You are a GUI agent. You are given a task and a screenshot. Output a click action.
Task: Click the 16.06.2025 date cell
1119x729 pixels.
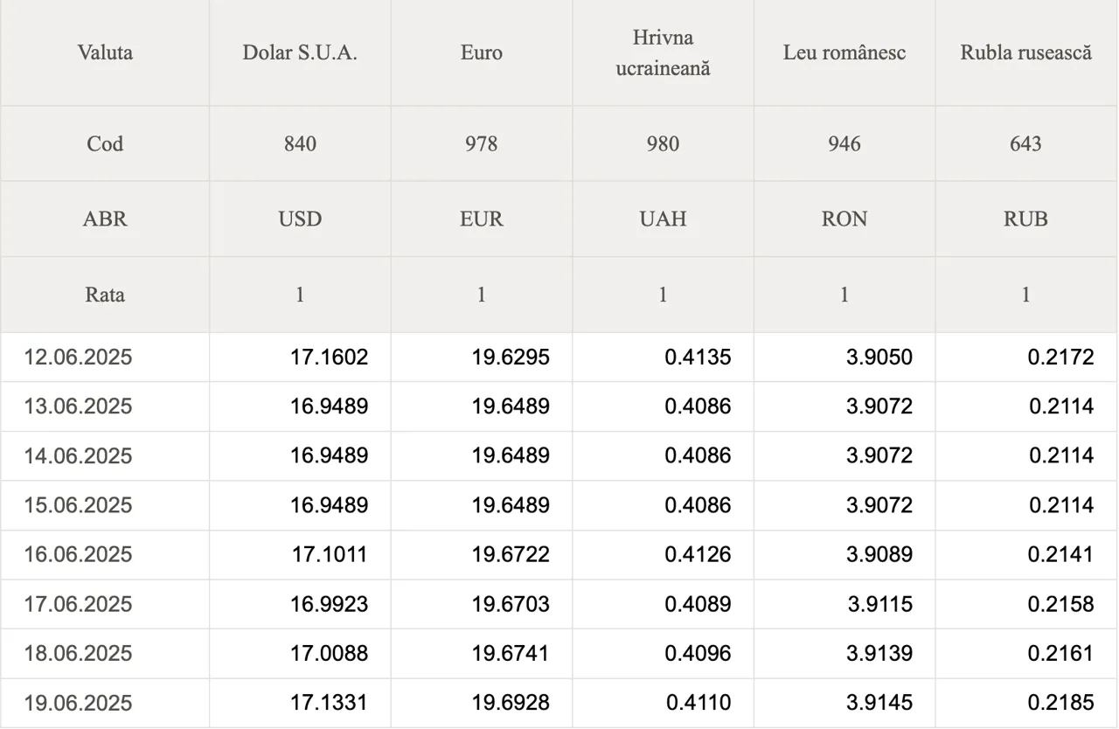pos(105,554)
